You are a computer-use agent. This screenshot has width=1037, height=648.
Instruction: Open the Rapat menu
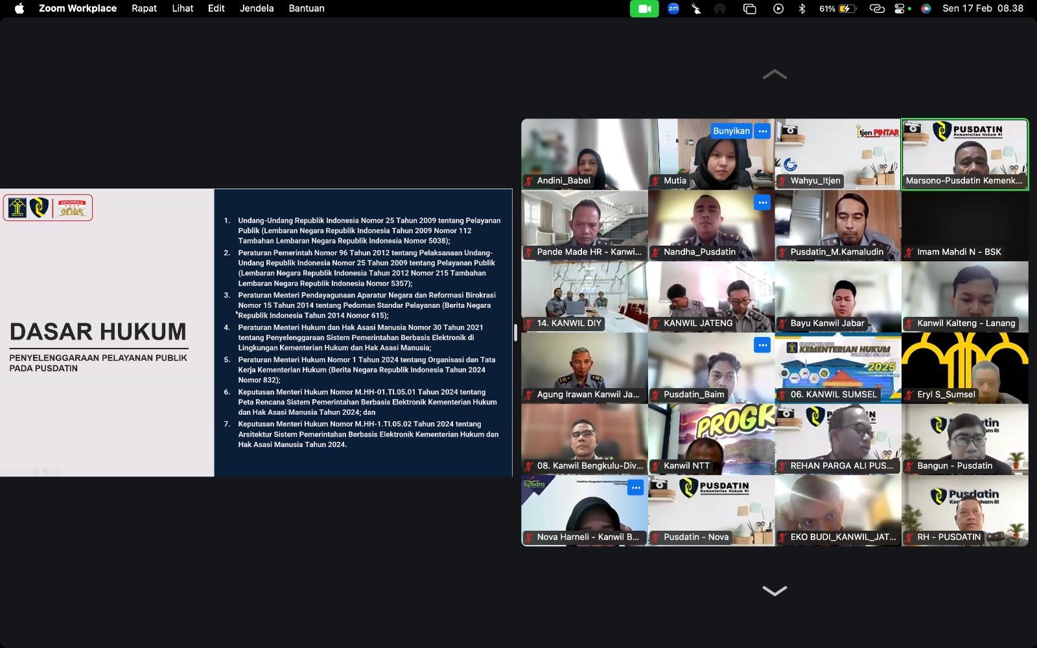144,8
